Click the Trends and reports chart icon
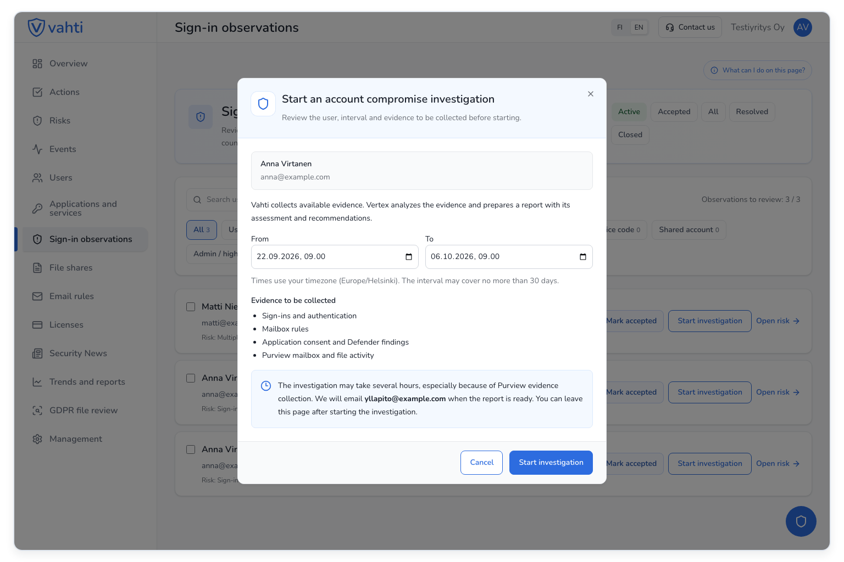The height and width of the screenshot is (562, 844). (37, 382)
